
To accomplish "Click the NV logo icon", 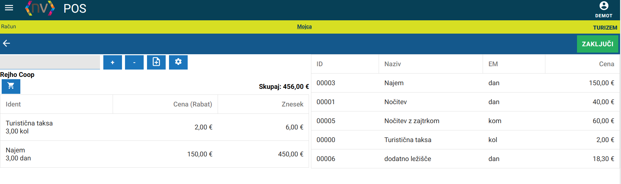I will (40, 8).
